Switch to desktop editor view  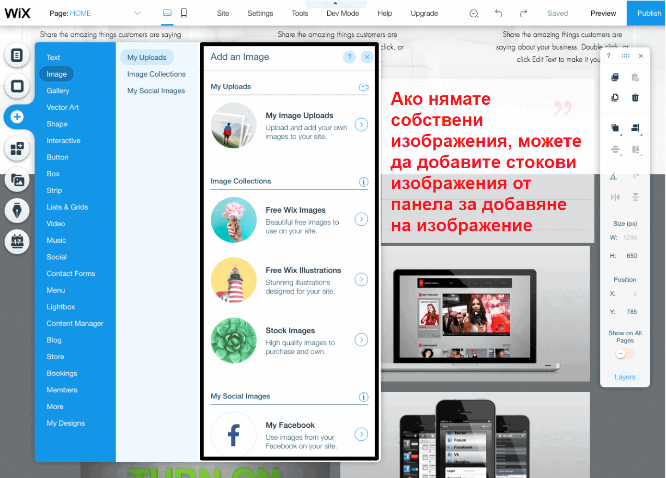(x=167, y=13)
